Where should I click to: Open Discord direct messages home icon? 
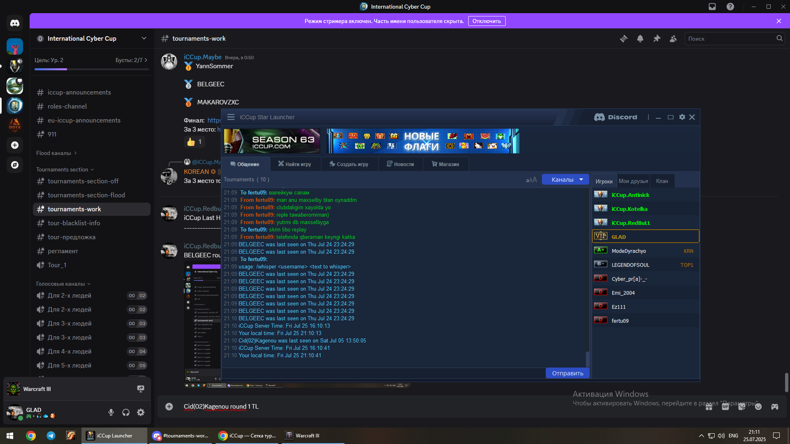pyautogui.click(x=15, y=23)
